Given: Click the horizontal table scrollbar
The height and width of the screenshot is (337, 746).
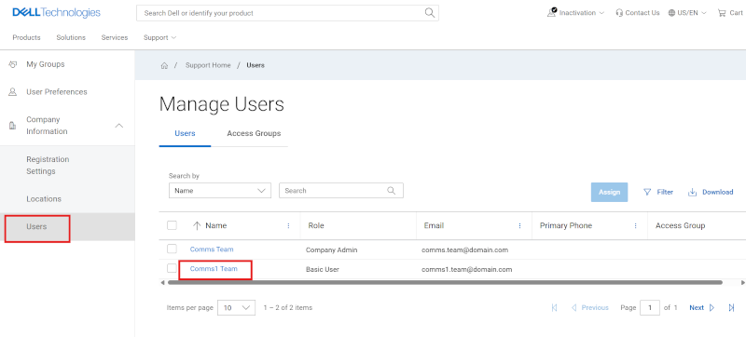Looking at the screenshot, I should [446, 282].
